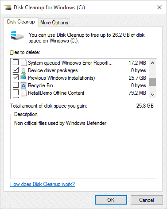
Task: Uncheck Previous Windows installation(s) checkbox
Action: click(x=16, y=77)
